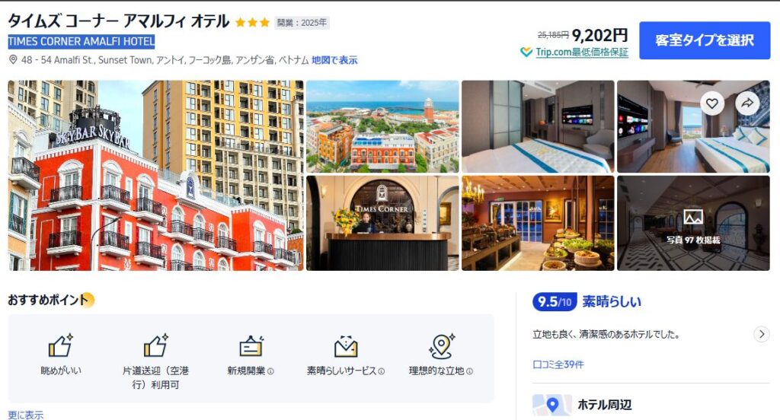Expand the review with right chevron arrow
Image resolution: width=780 pixels, height=420 pixels.
[x=762, y=334]
